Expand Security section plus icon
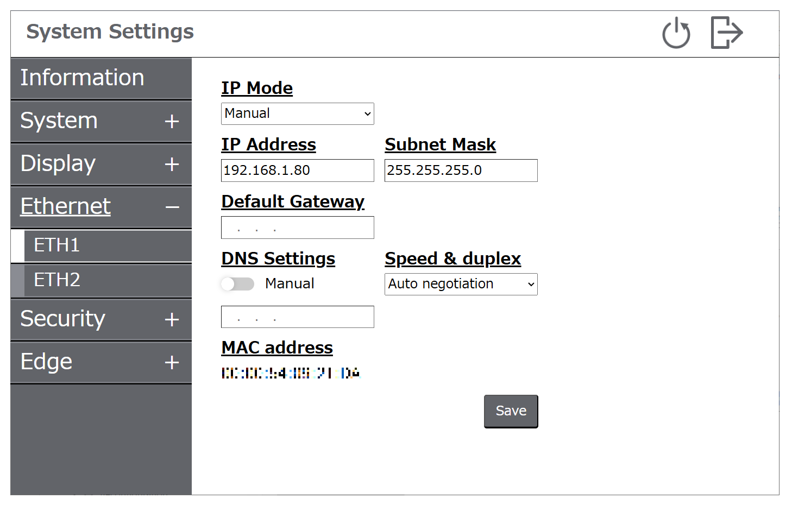792x505 pixels. point(172,319)
